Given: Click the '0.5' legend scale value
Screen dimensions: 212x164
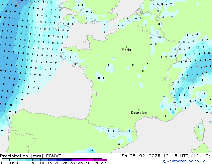Looking at the screenshot, I should (11, 163).
